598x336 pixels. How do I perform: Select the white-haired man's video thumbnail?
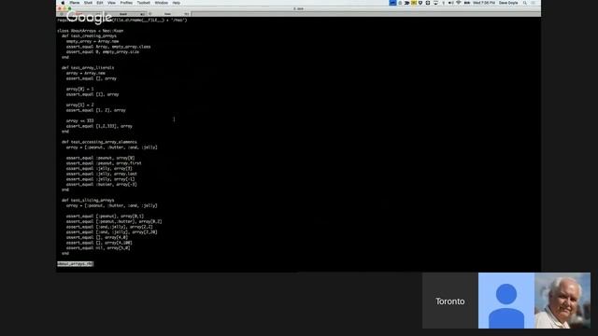pos(562,301)
